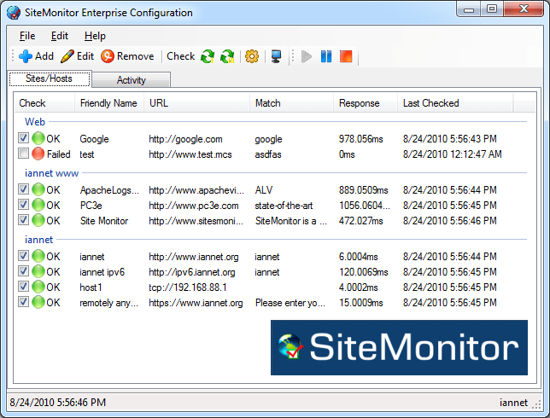The image size is (550, 418).
Task: Start monitoring with the play icon
Action: tap(307, 56)
